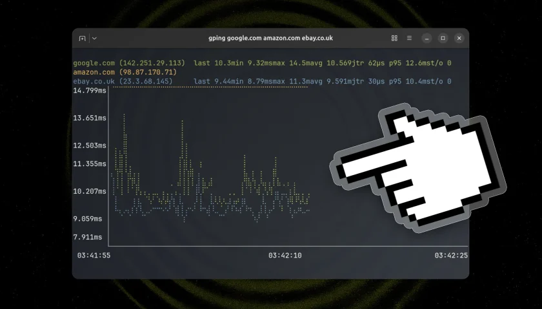Click the 11.355ms axis label
542x309 pixels.
pyautogui.click(x=90, y=164)
